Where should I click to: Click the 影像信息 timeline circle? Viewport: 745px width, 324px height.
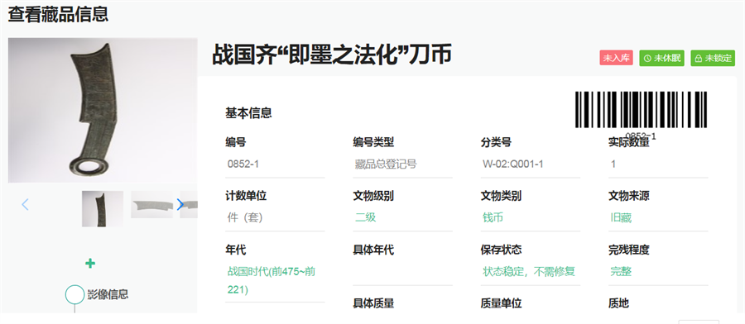click(x=74, y=294)
